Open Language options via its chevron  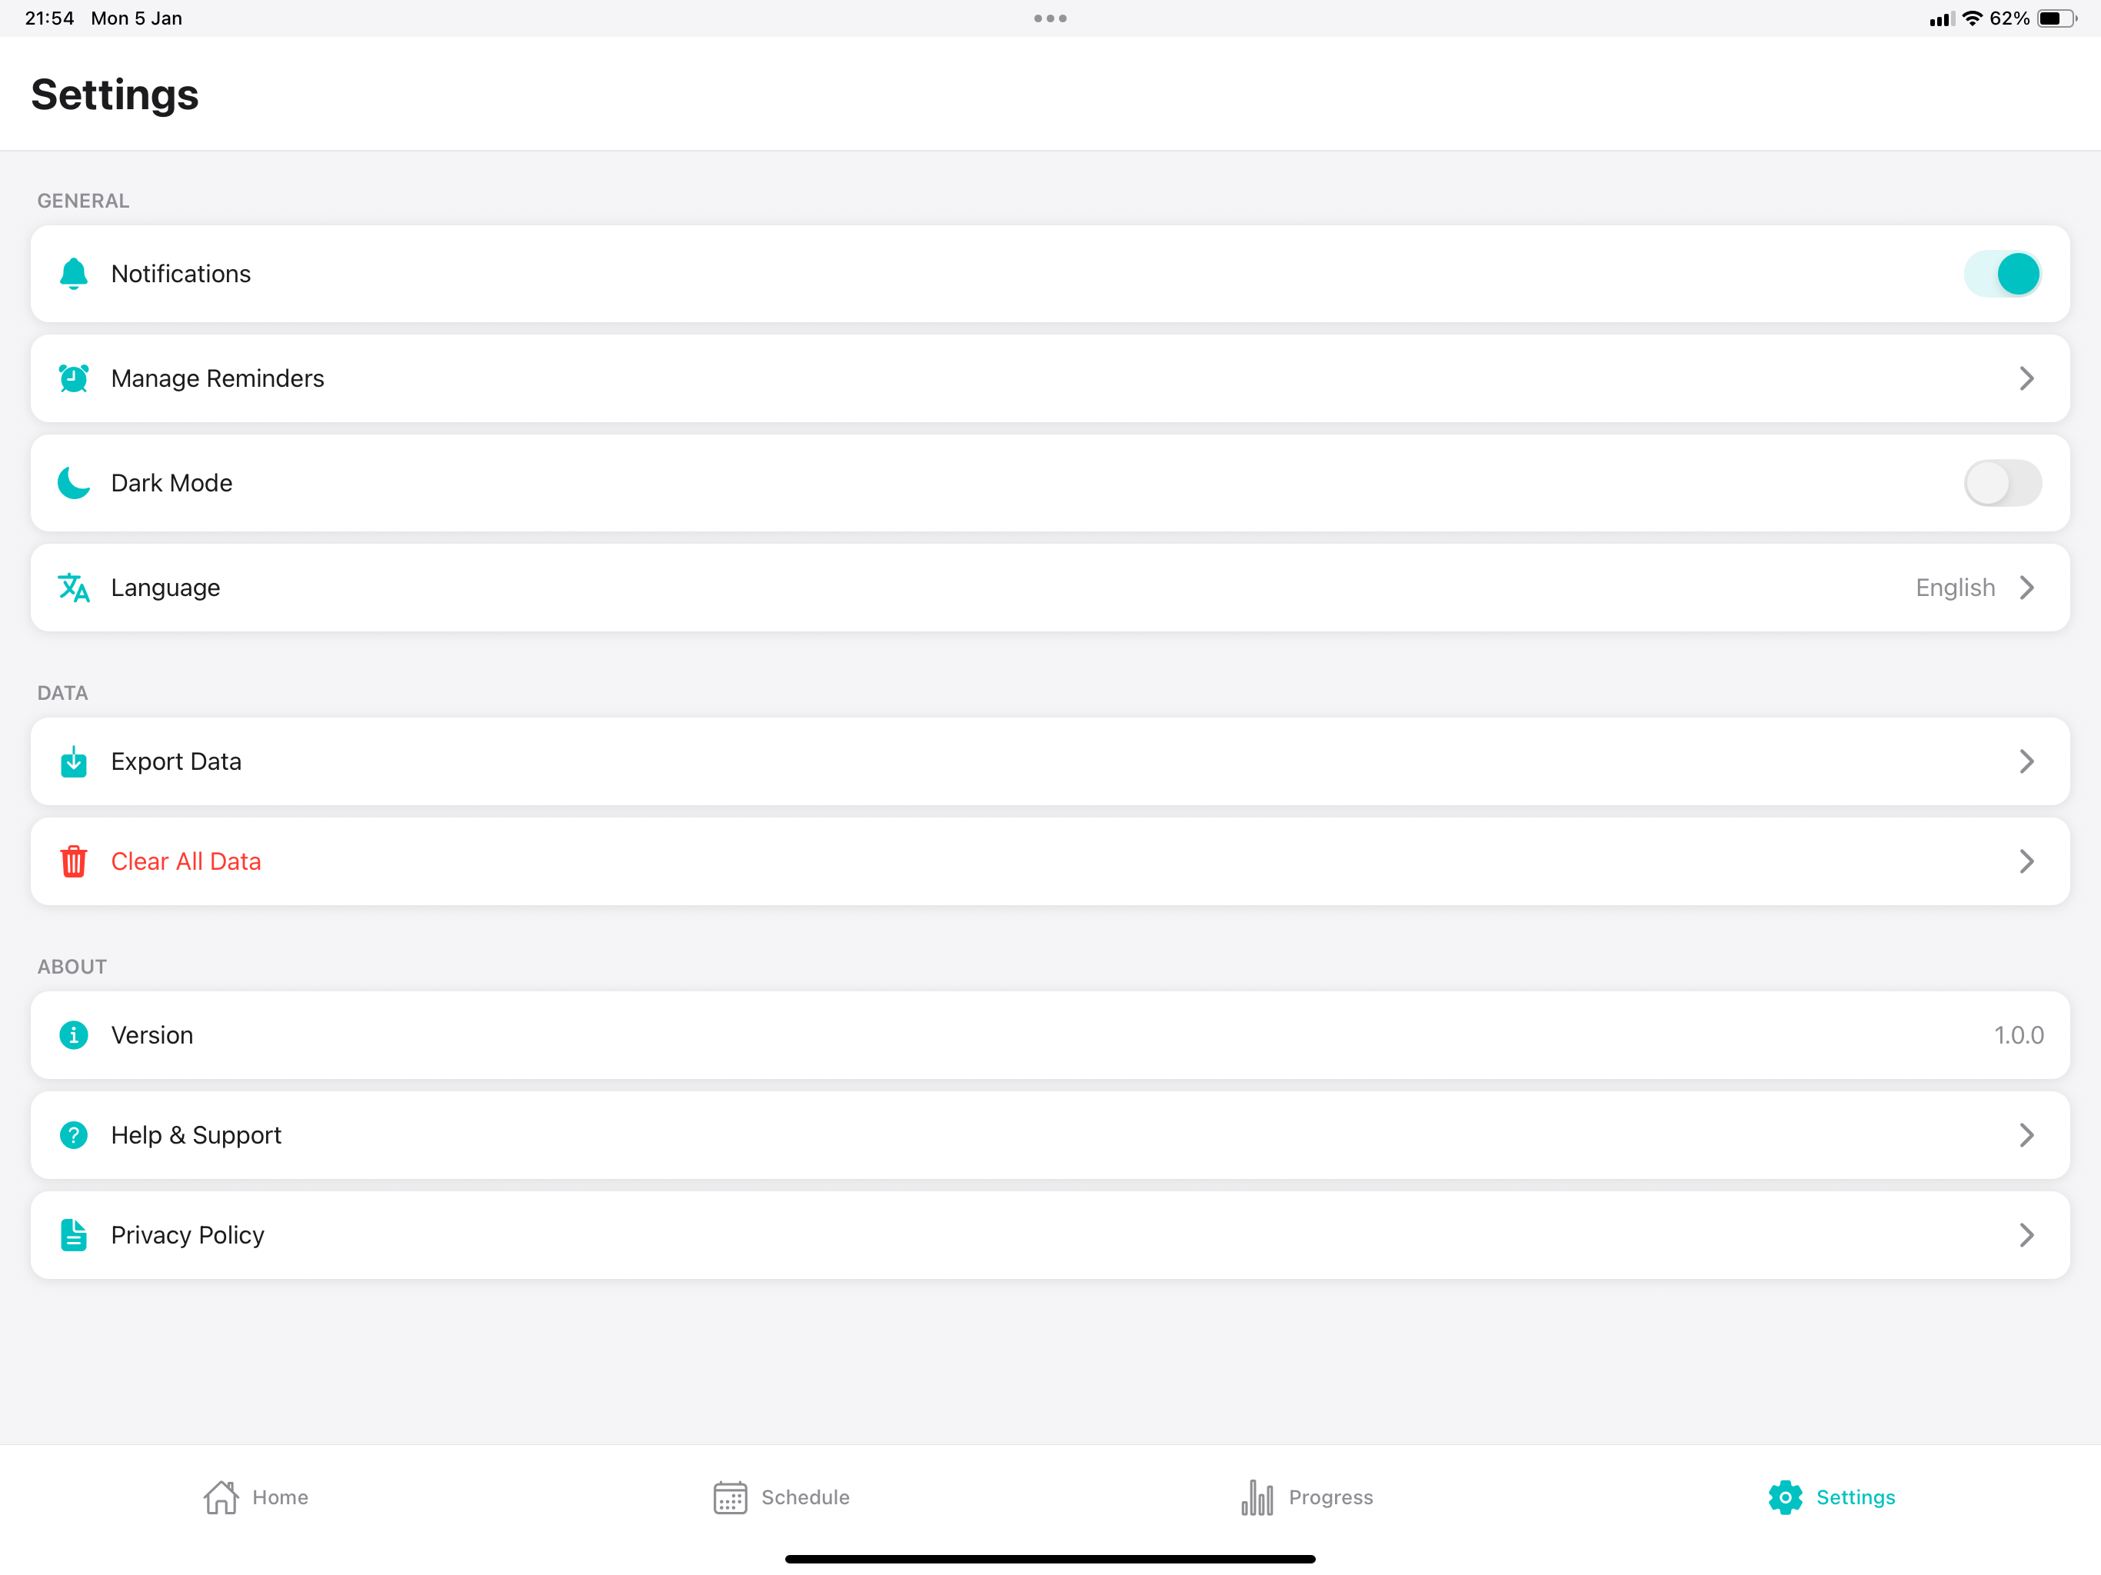coord(2026,587)
